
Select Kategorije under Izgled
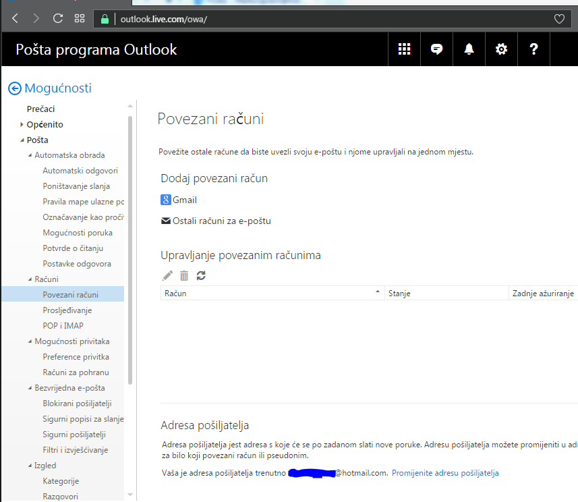click(61, 481)
